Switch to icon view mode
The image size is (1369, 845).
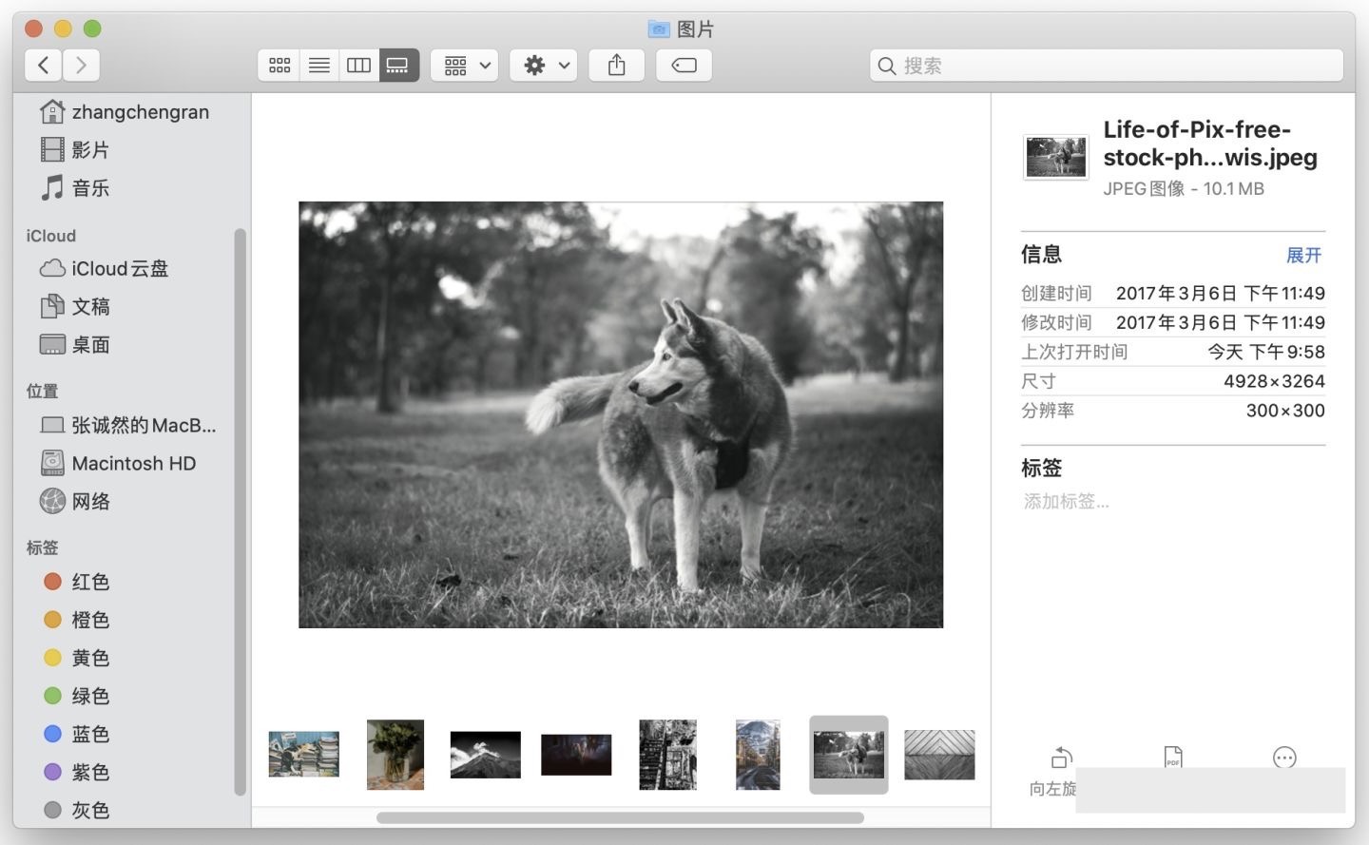(x=279, y=66)
